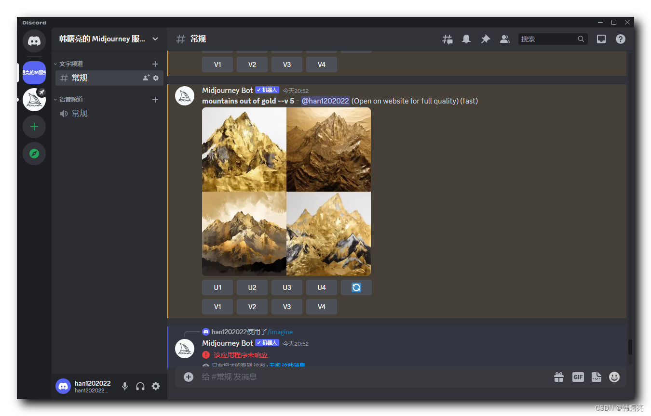Create variations with V1 below gold mountains

(x=217, y=307)
